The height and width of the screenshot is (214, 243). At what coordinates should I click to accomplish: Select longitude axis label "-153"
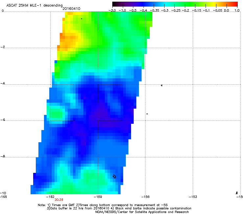click(193, 197)
